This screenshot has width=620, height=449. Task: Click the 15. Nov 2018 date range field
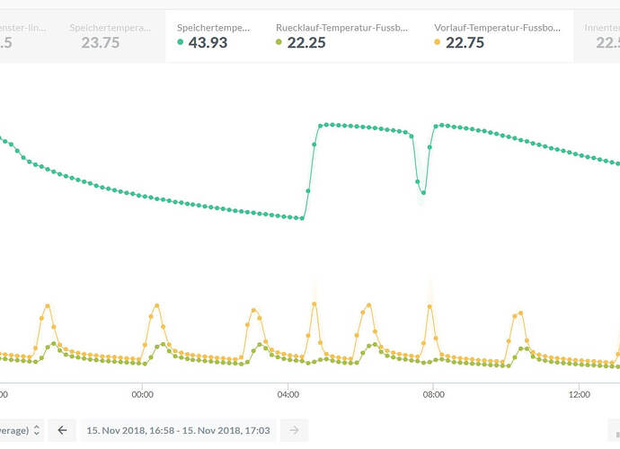178,430
